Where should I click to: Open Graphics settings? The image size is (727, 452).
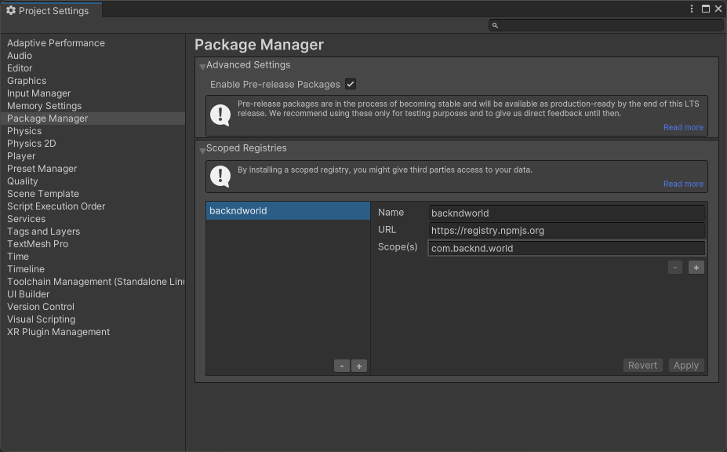(x=93, y=81)
